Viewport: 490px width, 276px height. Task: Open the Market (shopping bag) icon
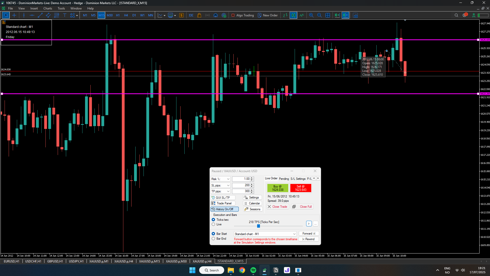point(199,15)
